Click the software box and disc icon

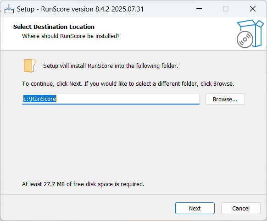(x=250, y=33)
